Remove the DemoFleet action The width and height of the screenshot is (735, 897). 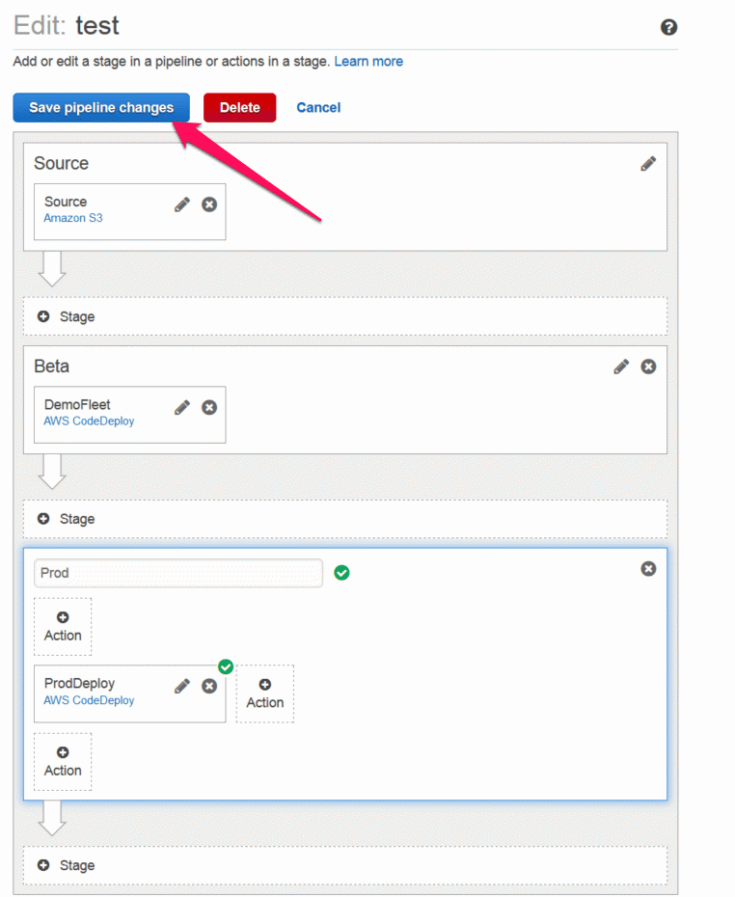pos(209,407)
